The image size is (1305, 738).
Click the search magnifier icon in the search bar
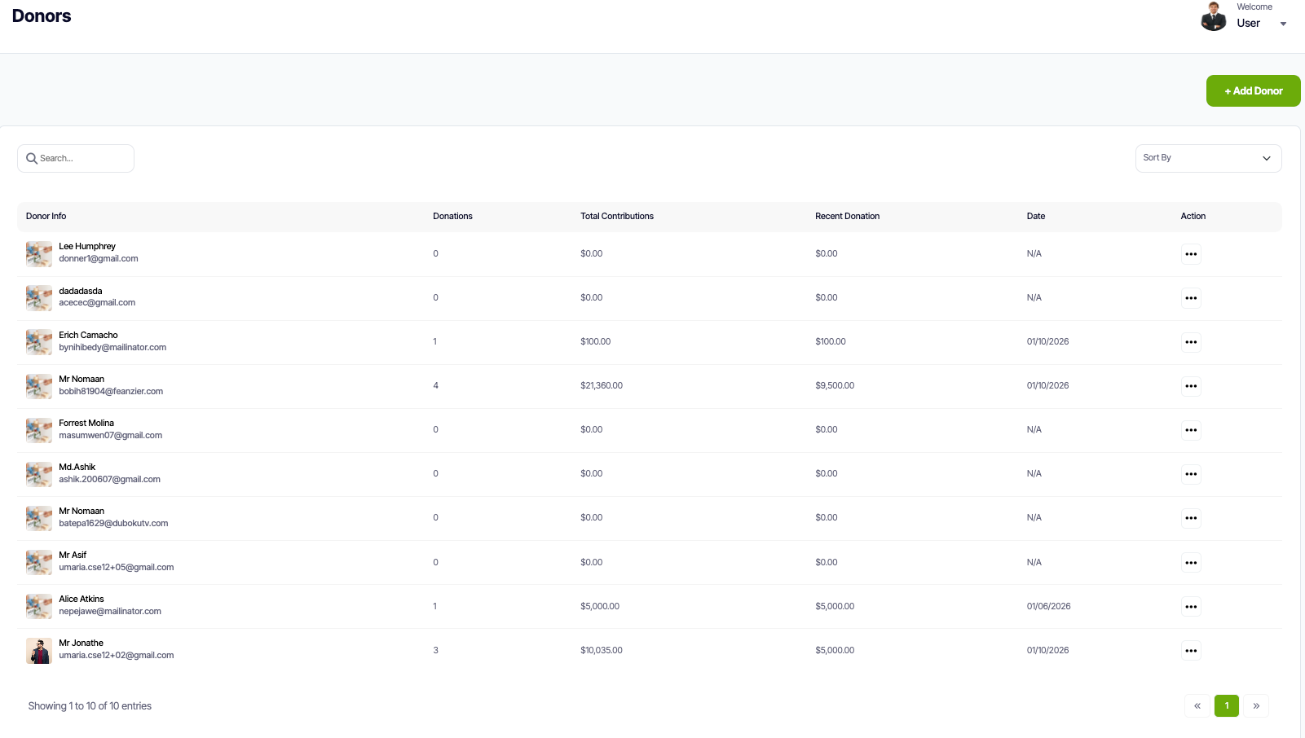[32, 158]
